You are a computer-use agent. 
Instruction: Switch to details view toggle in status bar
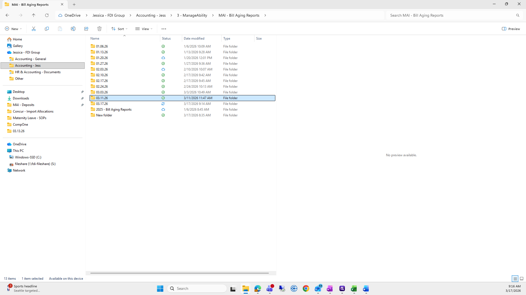(515, 279)
